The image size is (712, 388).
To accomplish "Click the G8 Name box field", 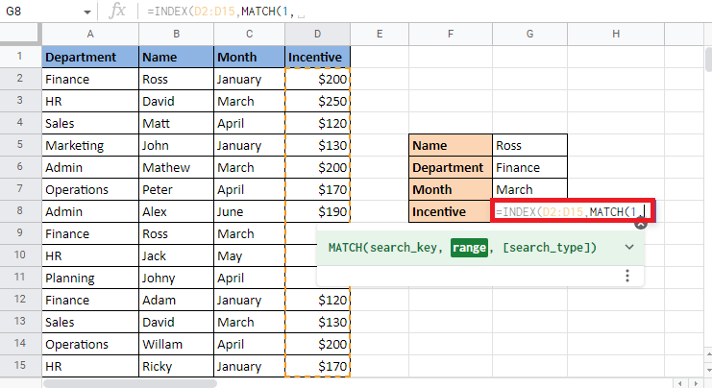I will click(38, 12).
